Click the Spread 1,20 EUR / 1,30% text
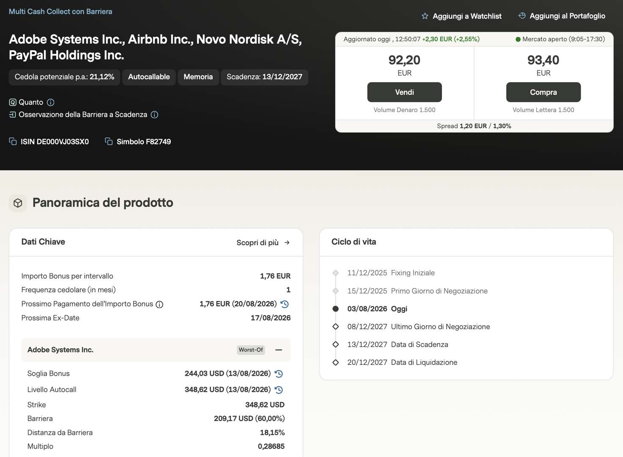 click(x=474, y=126)
